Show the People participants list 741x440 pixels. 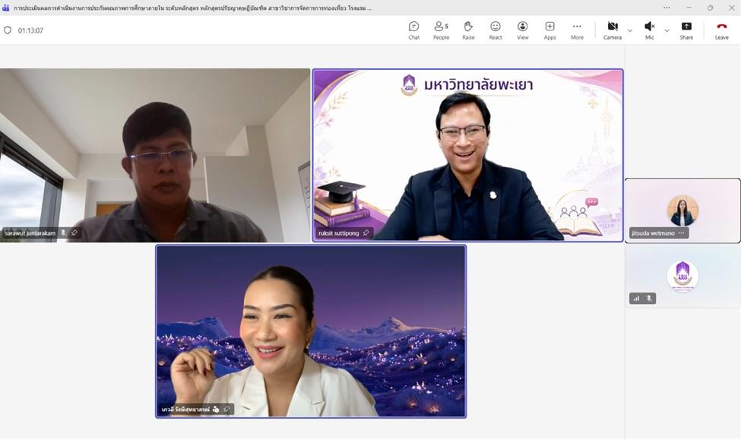click(441, 30)
